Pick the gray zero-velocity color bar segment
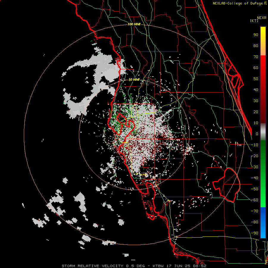The image size is (268, 268). 263,132
